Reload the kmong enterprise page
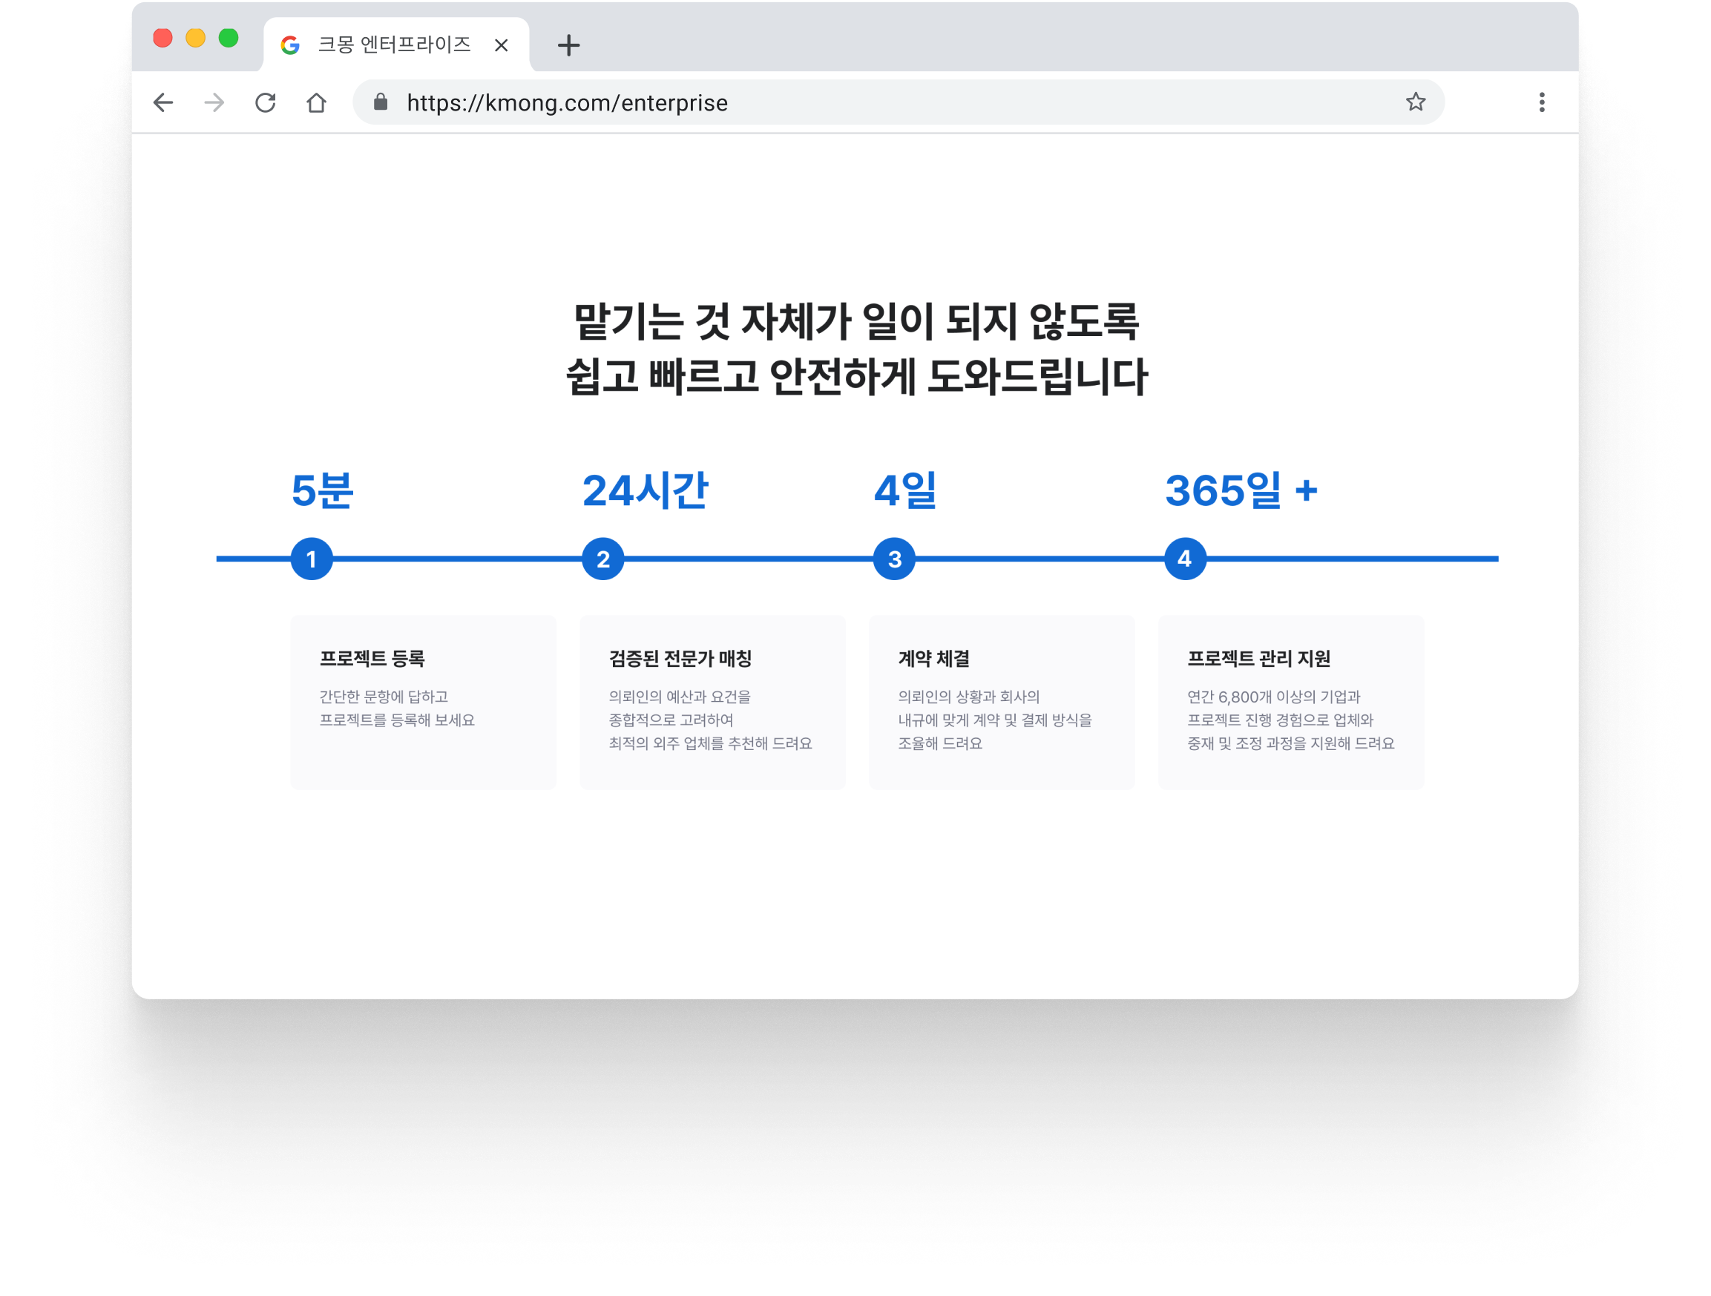This screenshot has width=1711, height=1296. (x=266, y=102)
